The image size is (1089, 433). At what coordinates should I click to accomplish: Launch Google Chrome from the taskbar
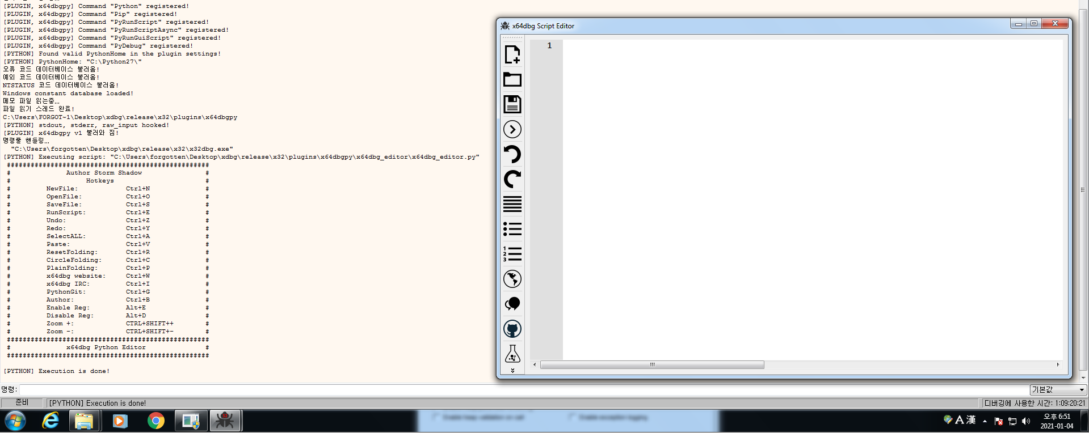[x=155, y=421]
